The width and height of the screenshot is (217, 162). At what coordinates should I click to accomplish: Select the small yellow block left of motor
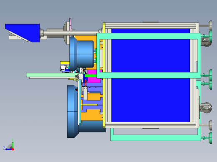pos(65,63)
